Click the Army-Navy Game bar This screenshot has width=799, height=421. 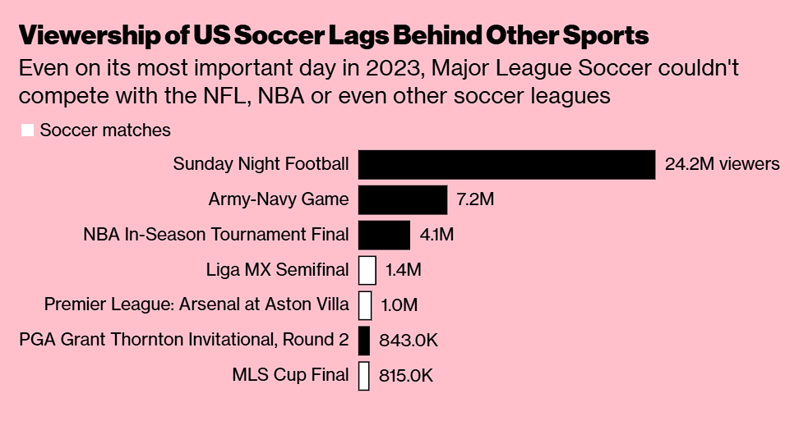[403, 199]
